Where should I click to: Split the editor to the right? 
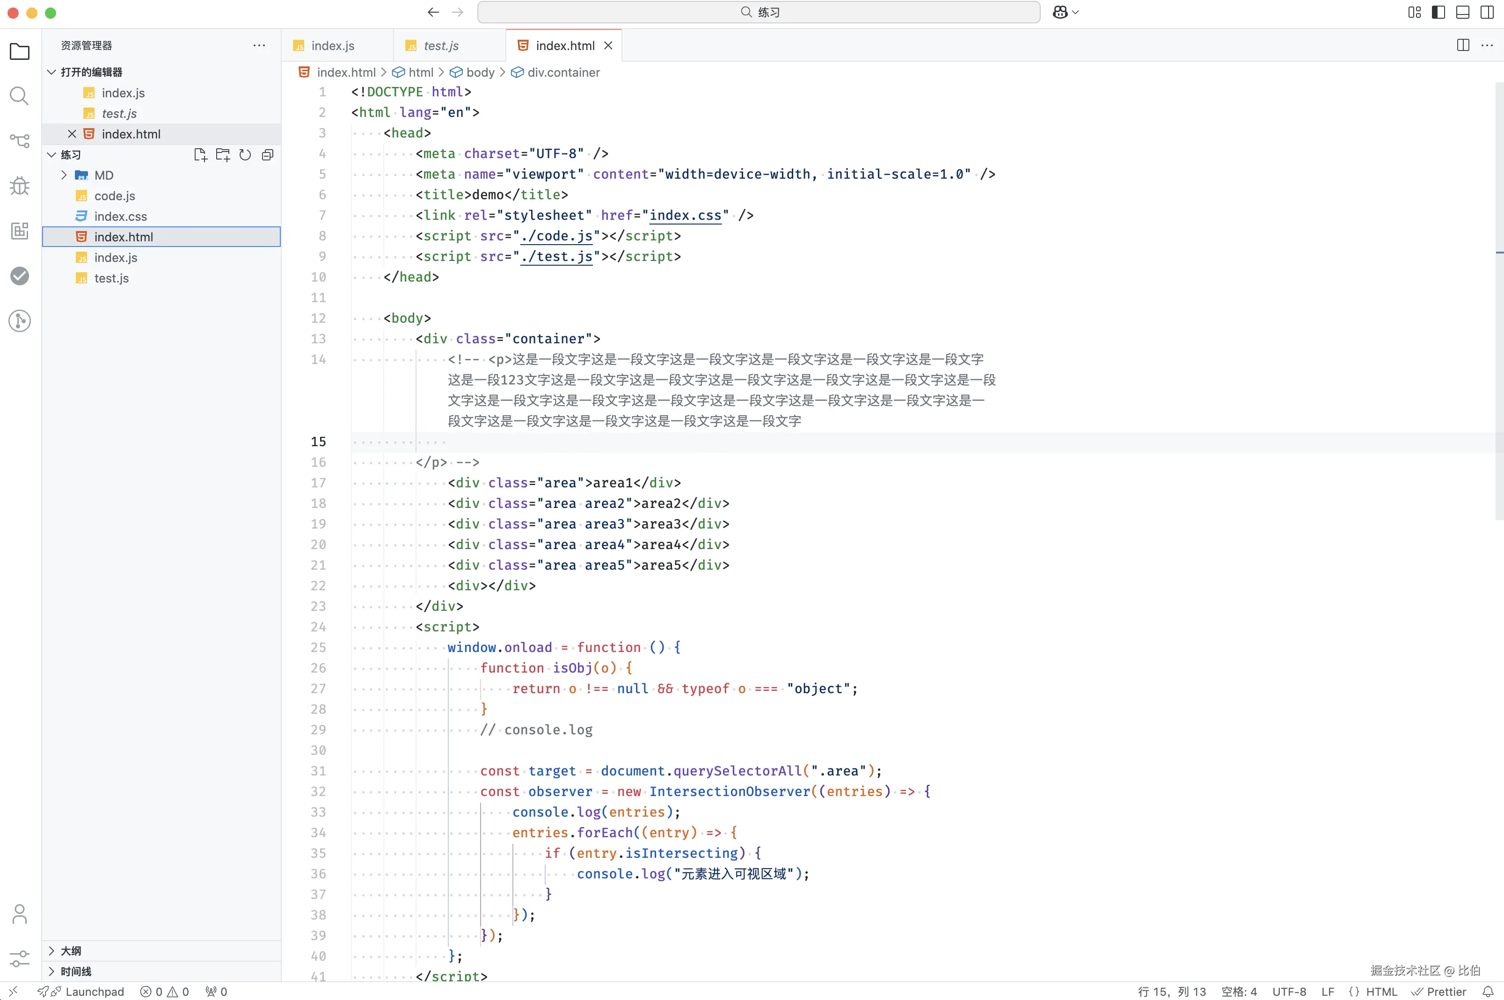point(1463,45)
